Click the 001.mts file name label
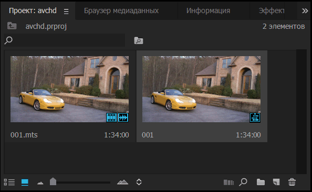The width and height of the screenshot is (312, 192). tap(24, 135)
